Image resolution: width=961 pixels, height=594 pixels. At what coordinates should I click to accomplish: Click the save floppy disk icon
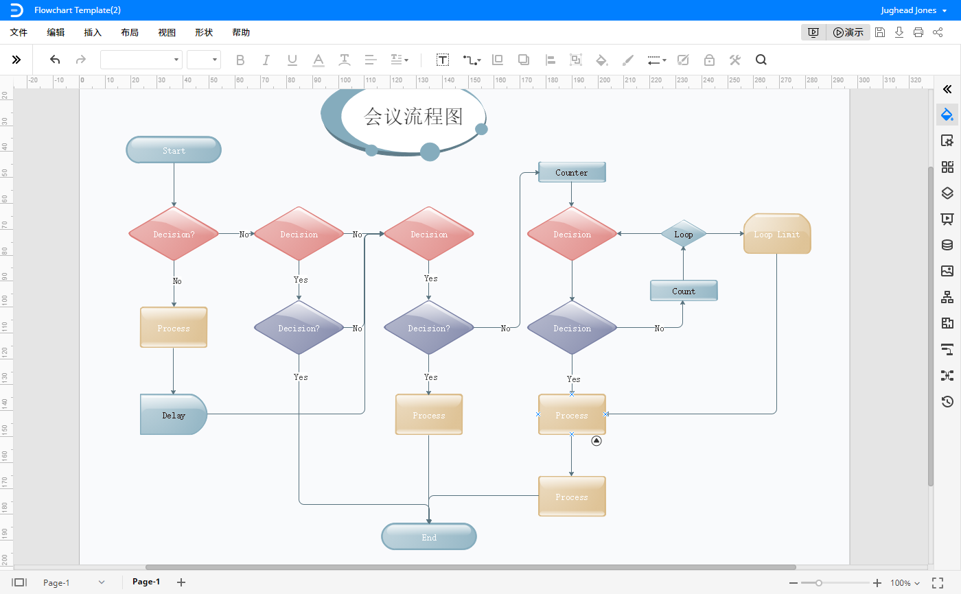click(x=880, y=32)
